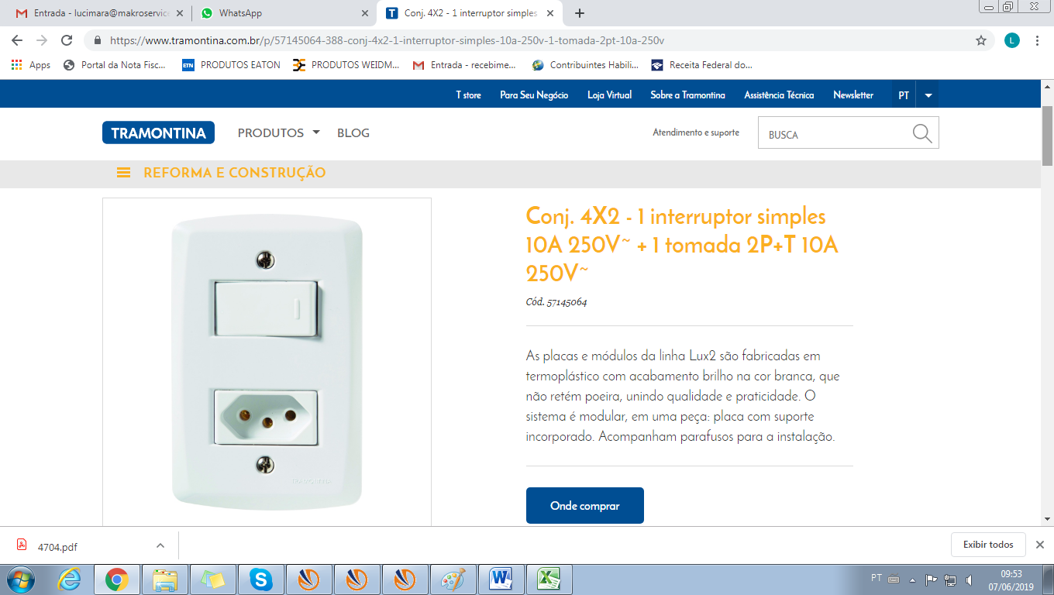The image size is (1054, 595).
Task: Open Excel from the taskbar
Action: click(549, 579)
